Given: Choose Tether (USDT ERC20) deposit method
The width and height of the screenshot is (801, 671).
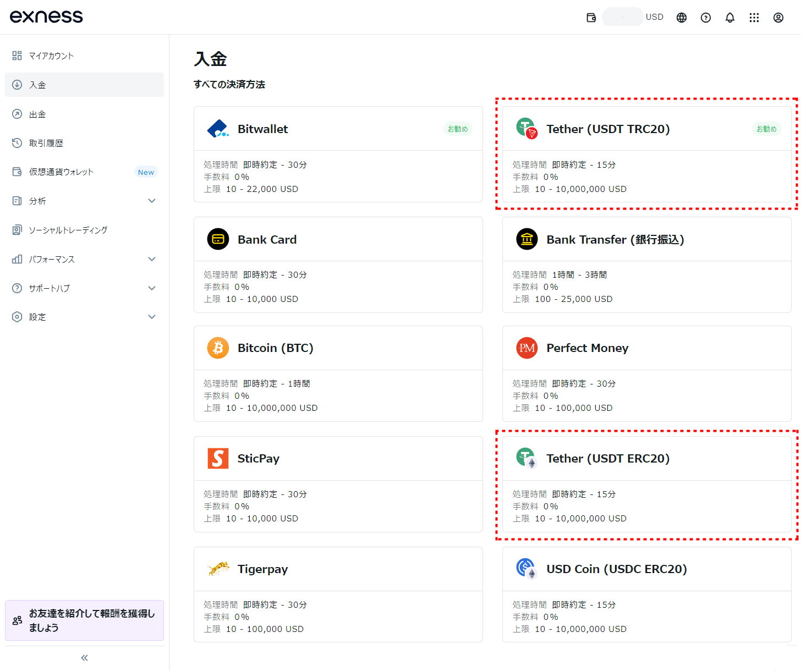Looking at the screenshot, I should click(x=647, y=484).
